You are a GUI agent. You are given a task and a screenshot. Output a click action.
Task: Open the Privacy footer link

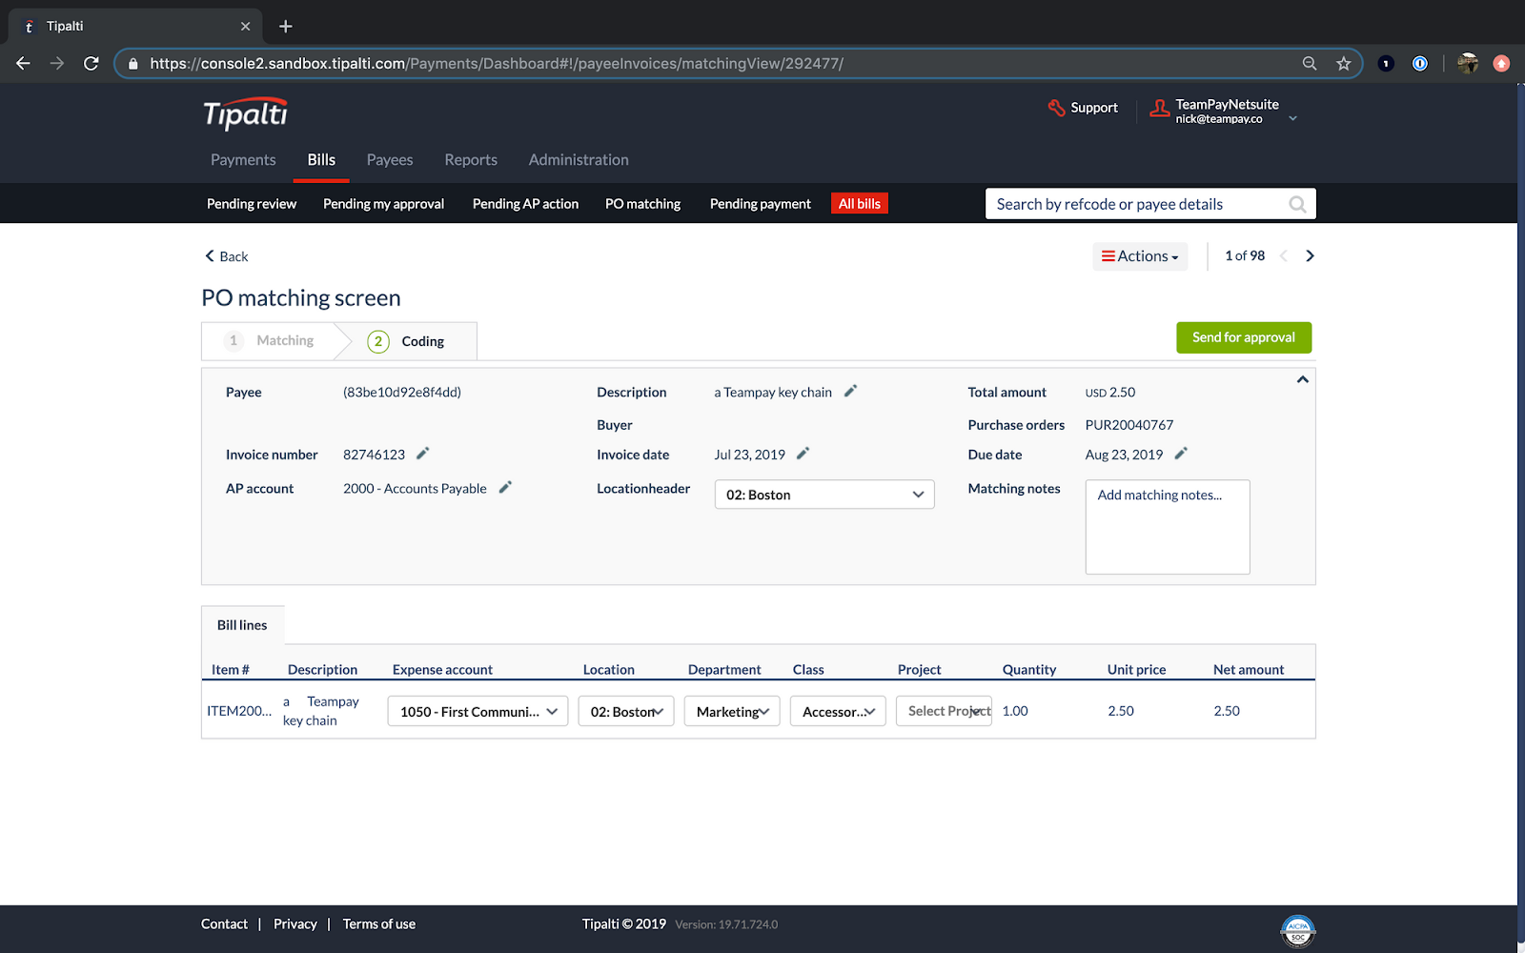[x=295, y=924]
